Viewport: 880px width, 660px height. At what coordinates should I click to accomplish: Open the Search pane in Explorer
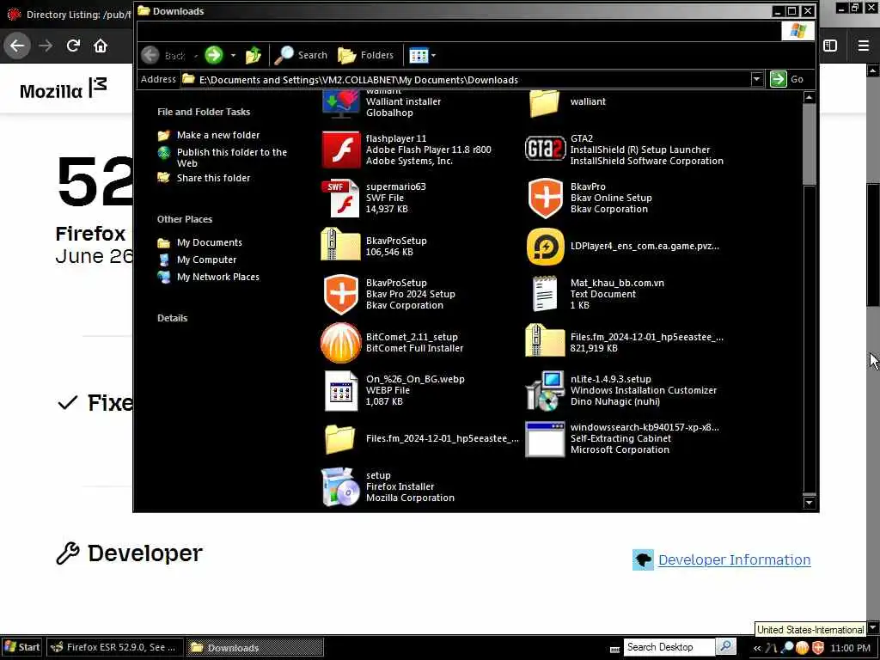(x=301, y=55)
